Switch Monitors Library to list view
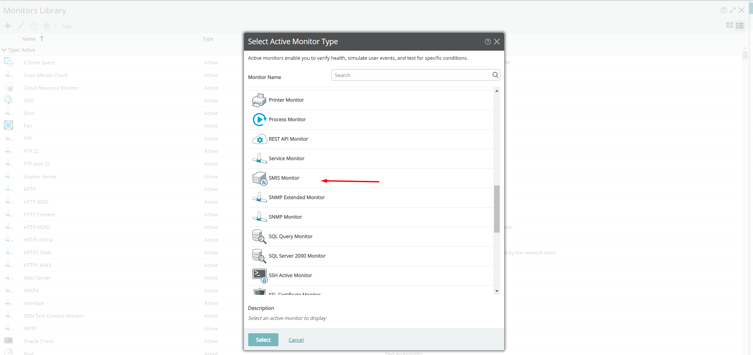The image size is (753, 355). coord(740,25)
